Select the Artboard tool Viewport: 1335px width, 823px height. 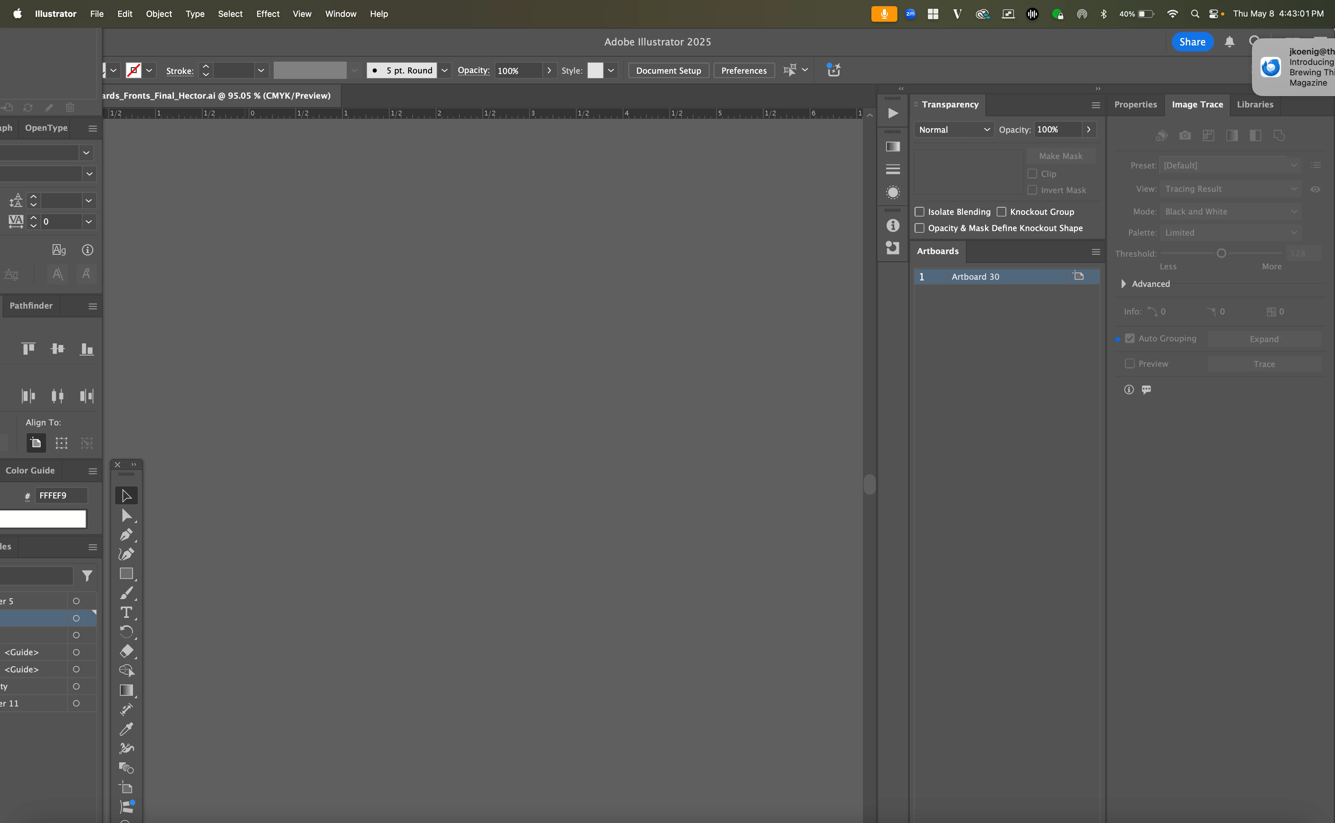click(x=126, y=787)
